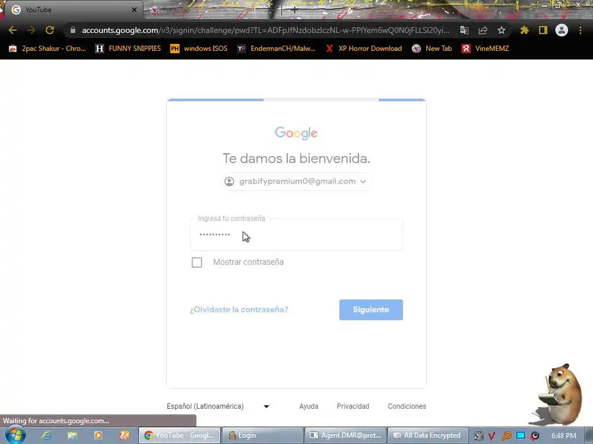Image resolution: width=593 pixels, height=444 pixels.
Task: Share this page using the share icon
Action: (x=483, y=30)
